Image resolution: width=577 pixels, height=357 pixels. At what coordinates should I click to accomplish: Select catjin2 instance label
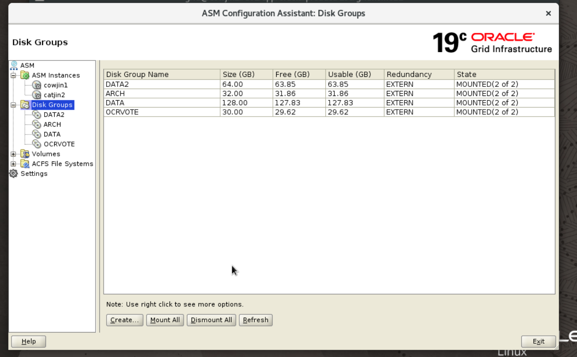(x=54, y=95)
